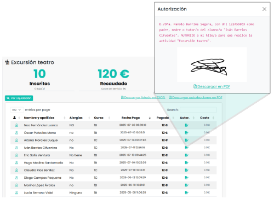
Task: Click user icon beside Lucía Serrano Vidal
Action: (16, 192)
